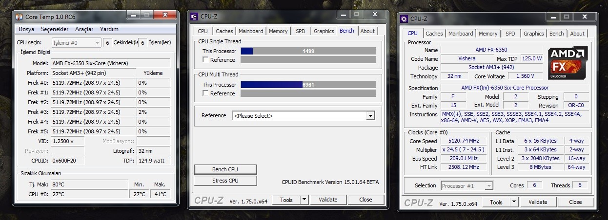Open SPD tab in right CPU-Z window
The width and height of the screenshot is (608, 220).
(x=510, y=34)
